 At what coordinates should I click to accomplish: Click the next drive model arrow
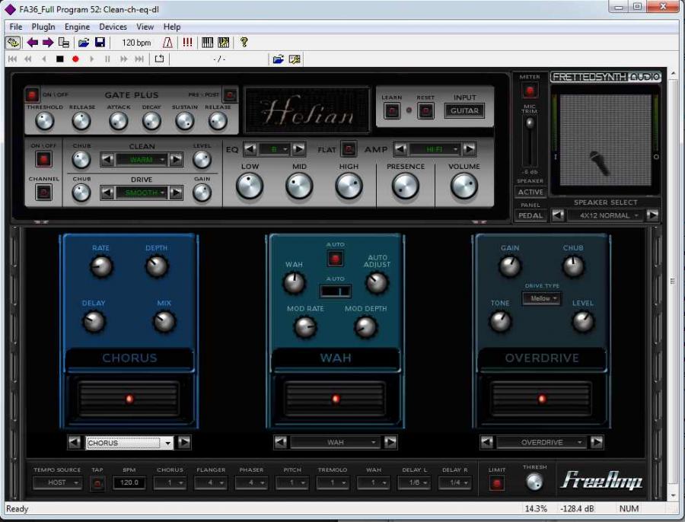176,193
